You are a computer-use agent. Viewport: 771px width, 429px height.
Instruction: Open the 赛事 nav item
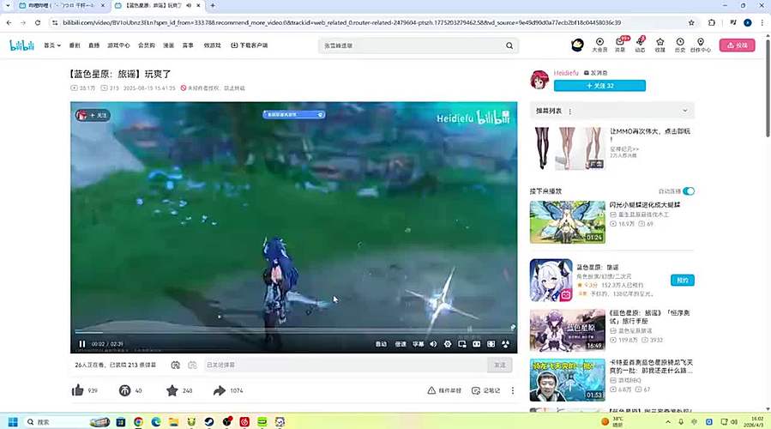(188, 45)
